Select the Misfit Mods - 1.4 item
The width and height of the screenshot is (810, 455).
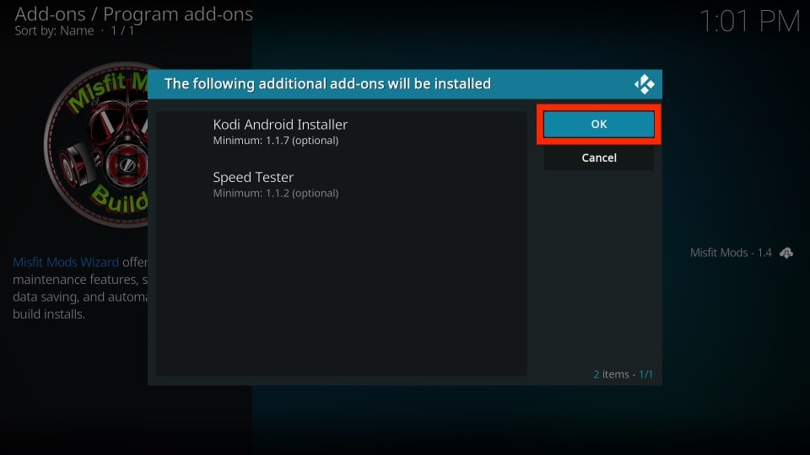[741, 253]
